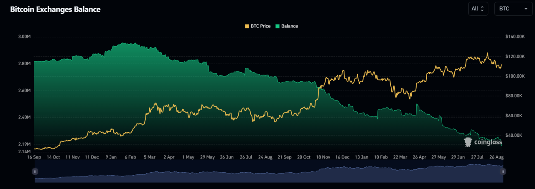
Task: Click the right range slider handle
Action: [503, 171]
